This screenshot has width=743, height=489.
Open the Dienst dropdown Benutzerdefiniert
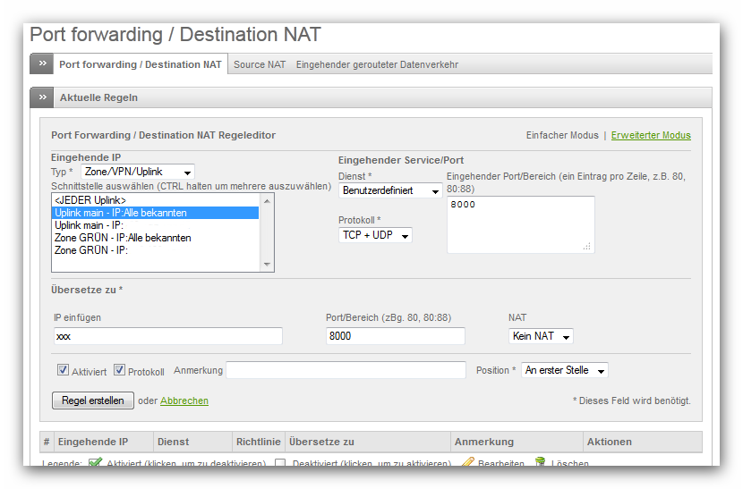coord(390,190)
